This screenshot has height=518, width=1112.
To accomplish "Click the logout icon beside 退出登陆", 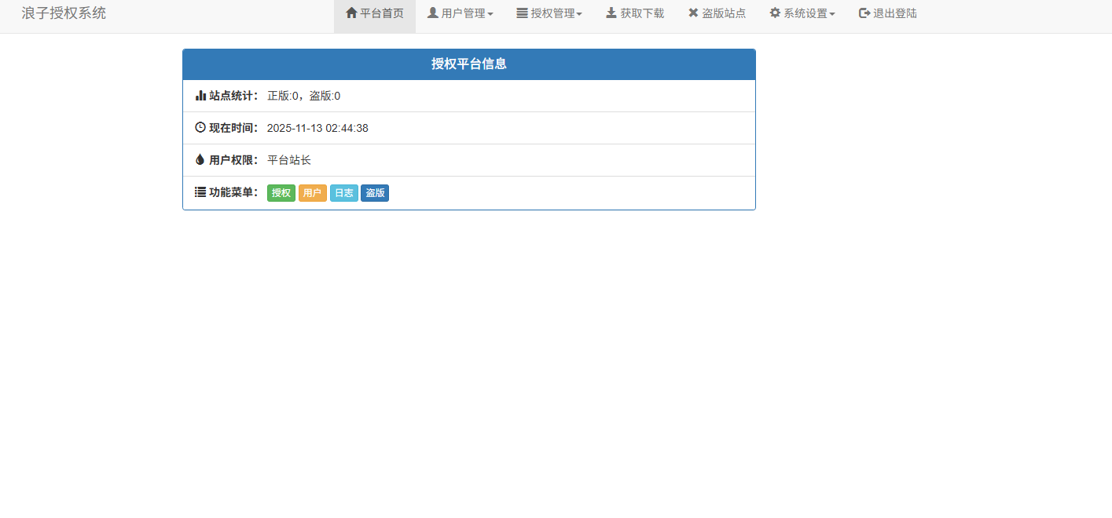I will 862,13.
